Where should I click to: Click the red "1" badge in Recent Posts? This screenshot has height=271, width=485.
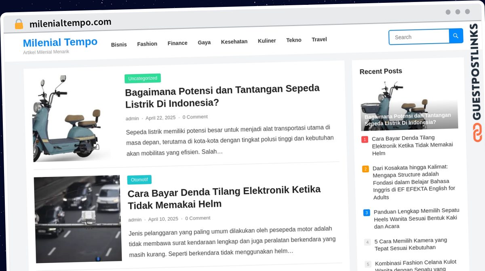pyautogui.click(x=365, y=139)
